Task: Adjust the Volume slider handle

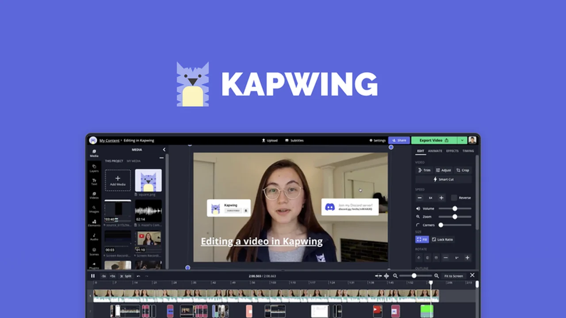Action: click(455, 208)
